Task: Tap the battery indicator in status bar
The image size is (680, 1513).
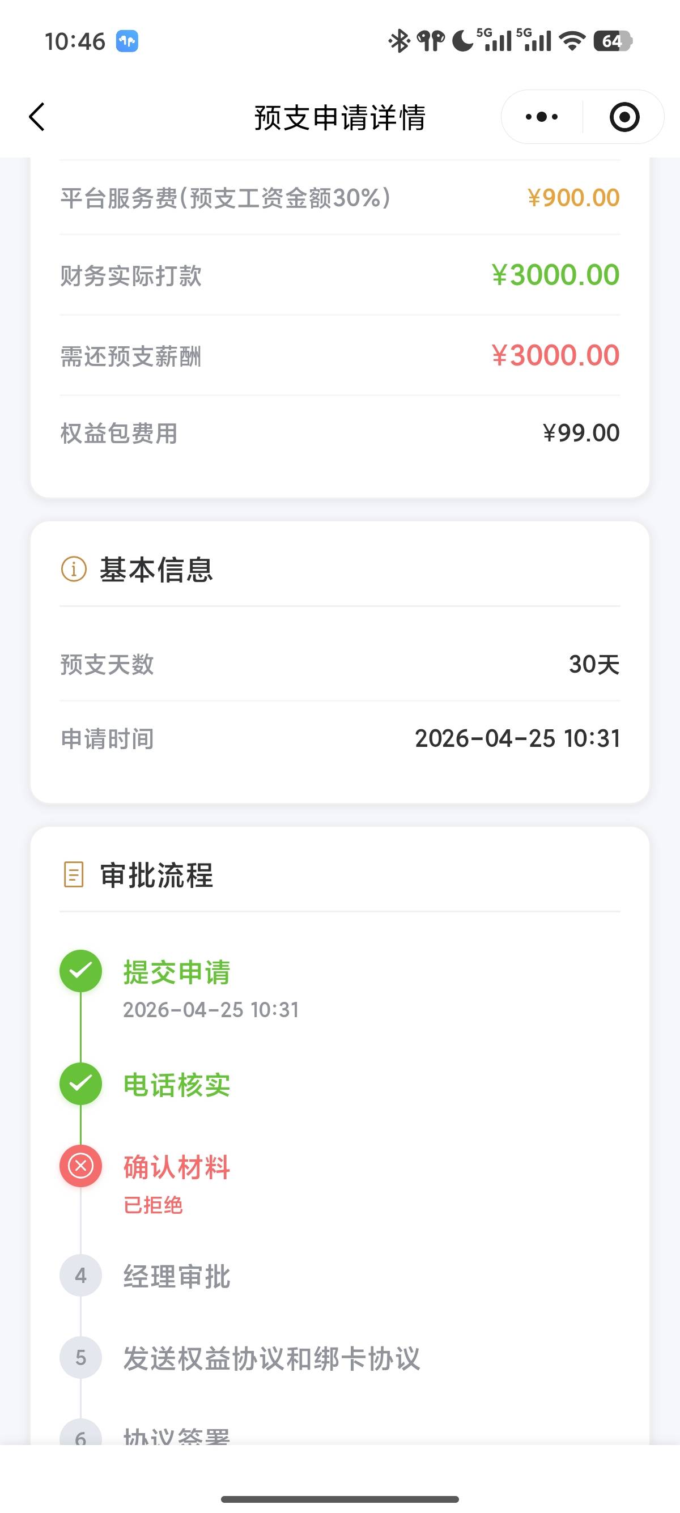Action: [x=612, y=41]
